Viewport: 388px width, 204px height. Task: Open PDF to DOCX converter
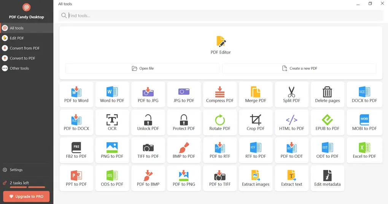(76, 122)
